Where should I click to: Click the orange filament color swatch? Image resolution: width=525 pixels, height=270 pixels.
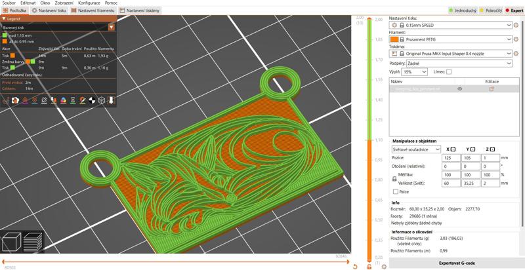[394, 39]
